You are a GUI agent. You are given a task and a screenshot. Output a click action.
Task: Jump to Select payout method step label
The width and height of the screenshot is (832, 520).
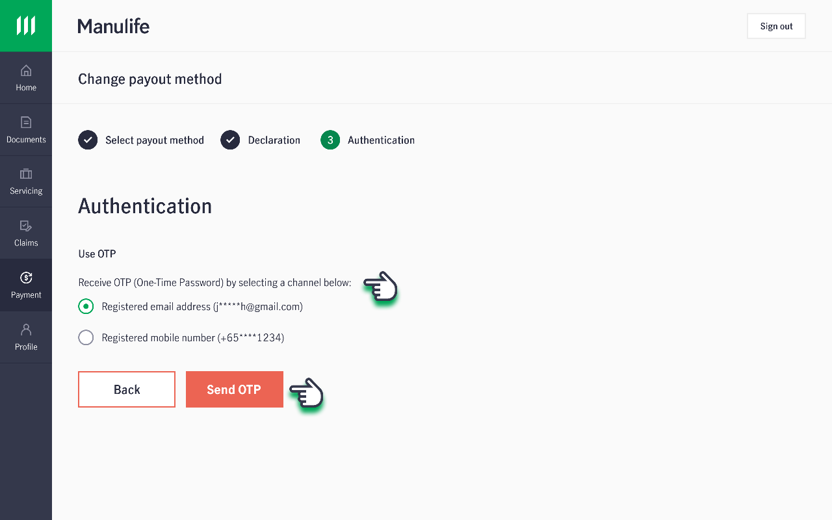pyautogui.click(x=155, y=140)
